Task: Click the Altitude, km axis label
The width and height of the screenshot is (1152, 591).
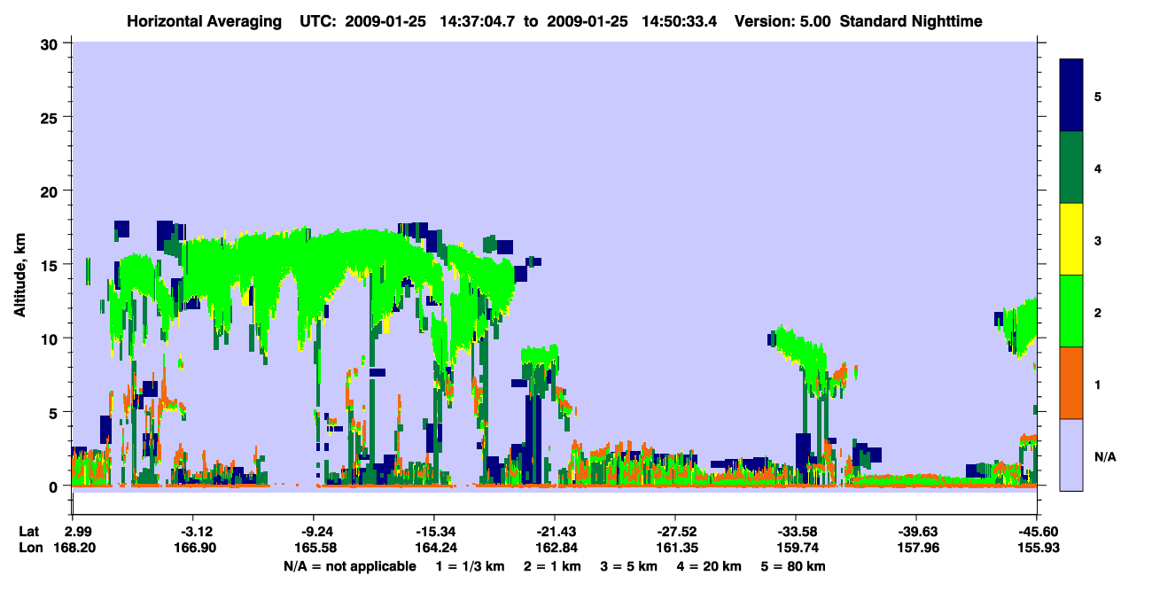Action: (19, 264)
